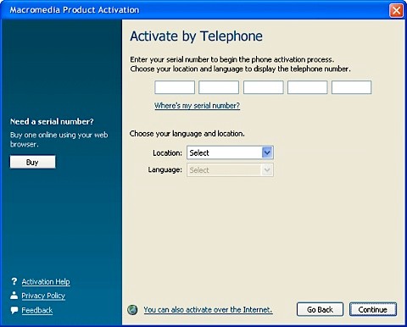
Task: Open the Privacy Policy link
Action: [x=43, y=296]
